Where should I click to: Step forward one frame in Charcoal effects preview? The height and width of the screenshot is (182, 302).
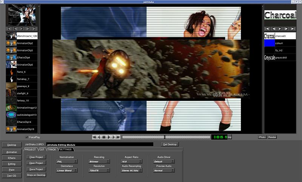click(x=286, y=29)
